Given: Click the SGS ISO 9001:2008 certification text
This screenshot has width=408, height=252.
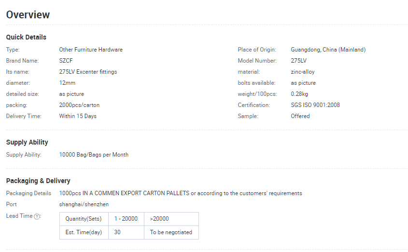Looking at the screenshot, I should click(x=315, y=105).
